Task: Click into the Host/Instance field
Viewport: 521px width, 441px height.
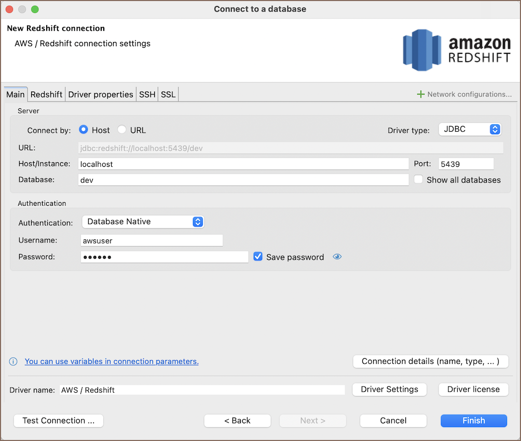Action: pos(243,164)
